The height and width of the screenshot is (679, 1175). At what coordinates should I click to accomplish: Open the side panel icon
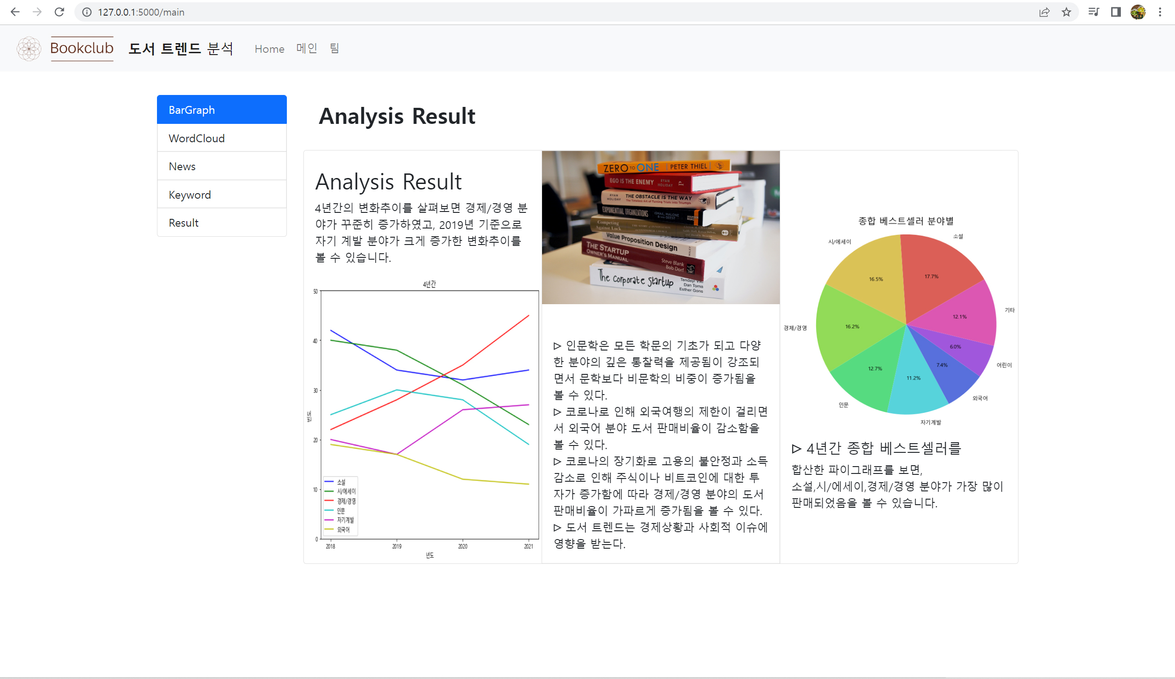[x=1116, y=12]
